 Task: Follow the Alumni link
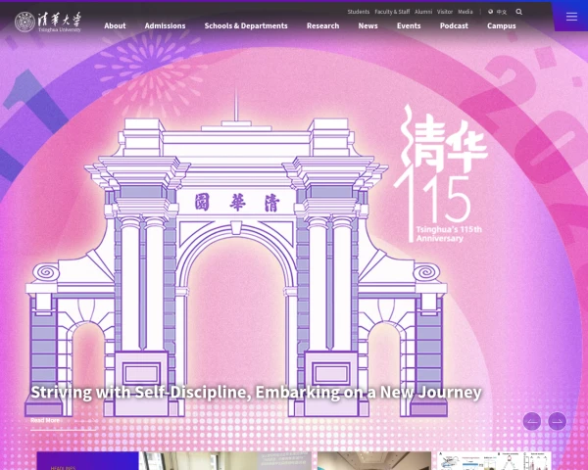pos(423,12)
